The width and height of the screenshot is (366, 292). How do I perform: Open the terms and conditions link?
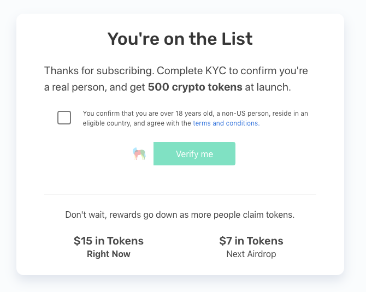[226, 123]
